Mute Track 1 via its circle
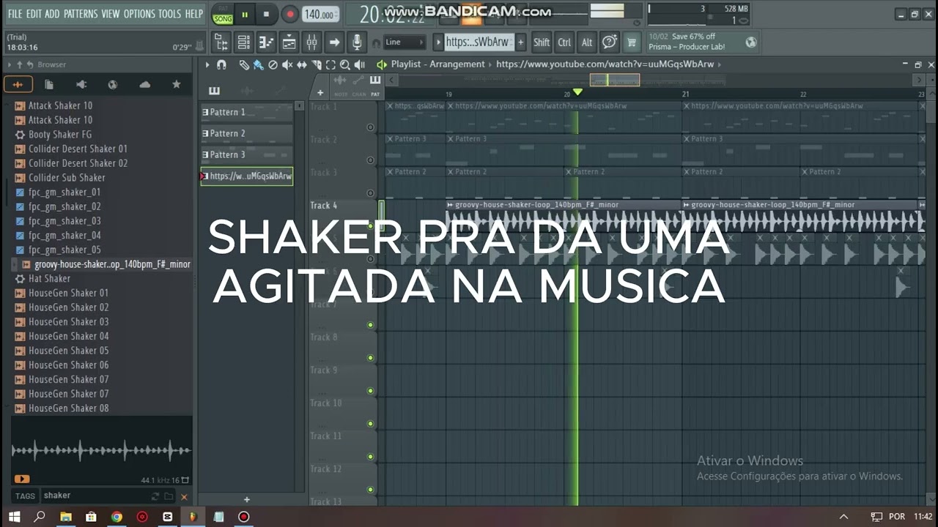The width and height of the screenshot is (938, 527). pos(370,127)
